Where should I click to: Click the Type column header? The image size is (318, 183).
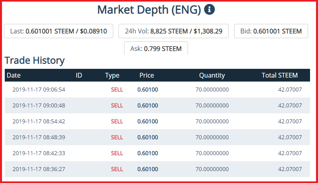112,76
